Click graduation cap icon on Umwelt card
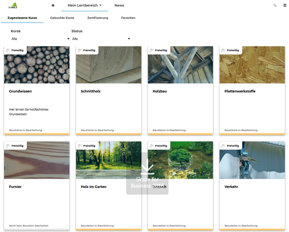289x232 pixels. [151, 145]
